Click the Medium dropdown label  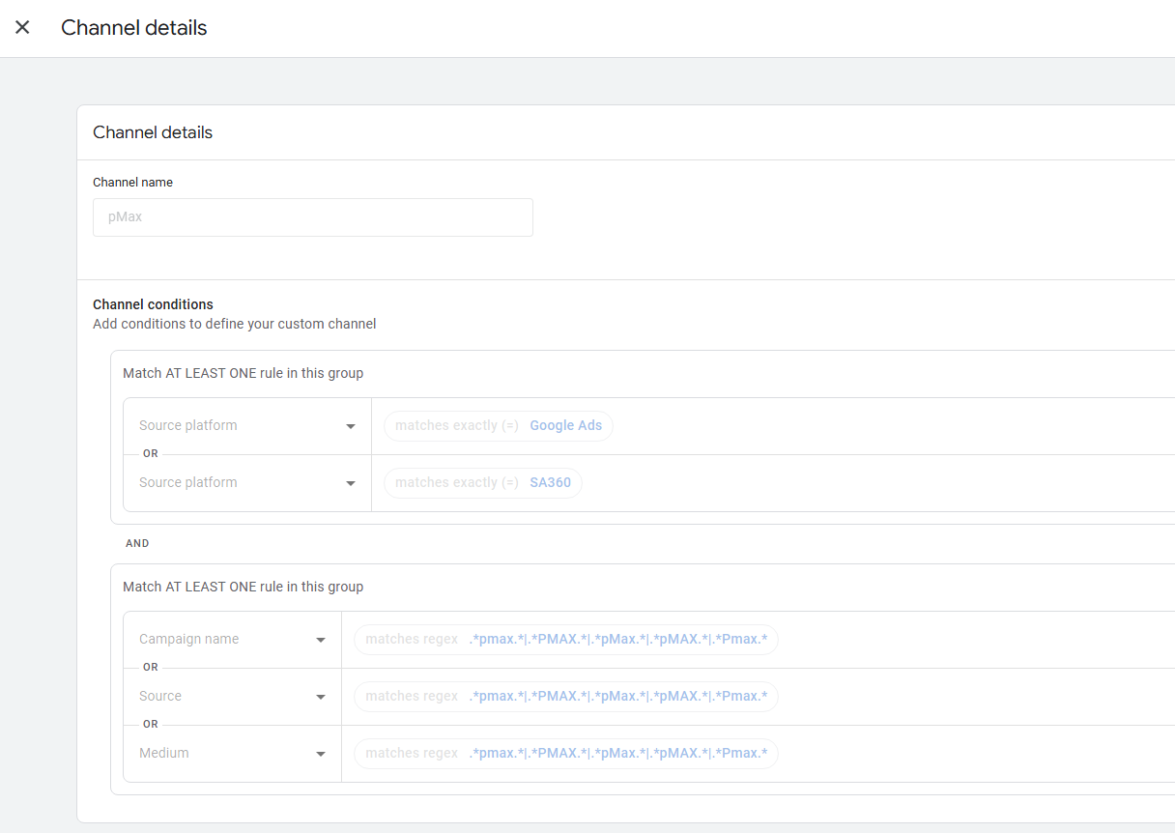click(164, 754)
